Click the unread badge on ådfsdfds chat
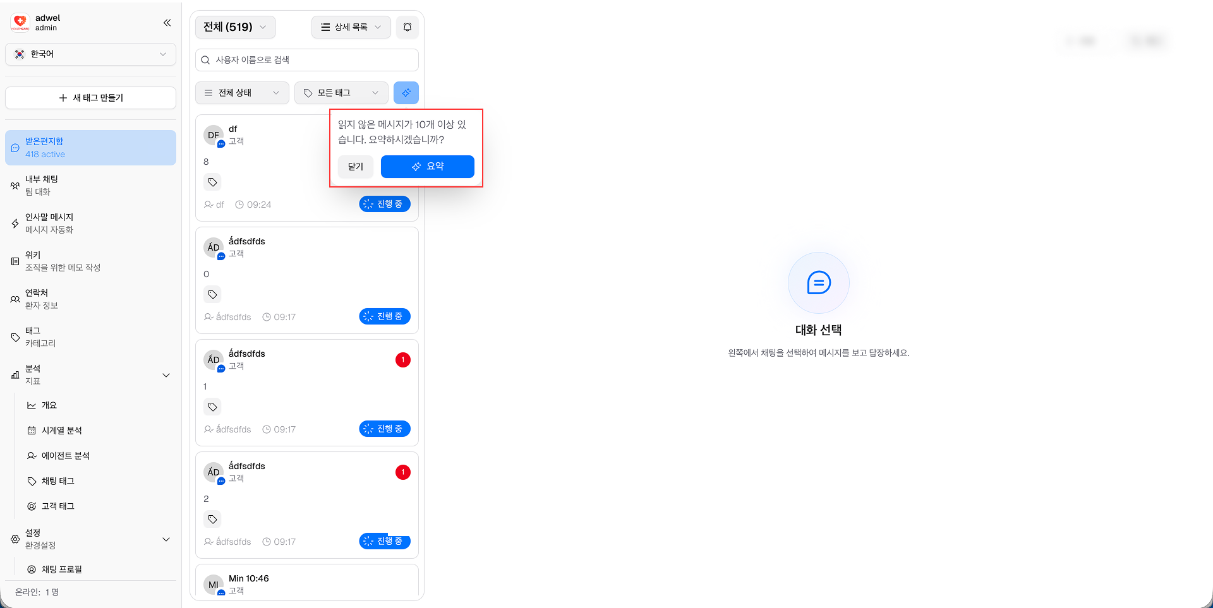1213x608 pixels. pyautogui.click(x=402, y=359)
